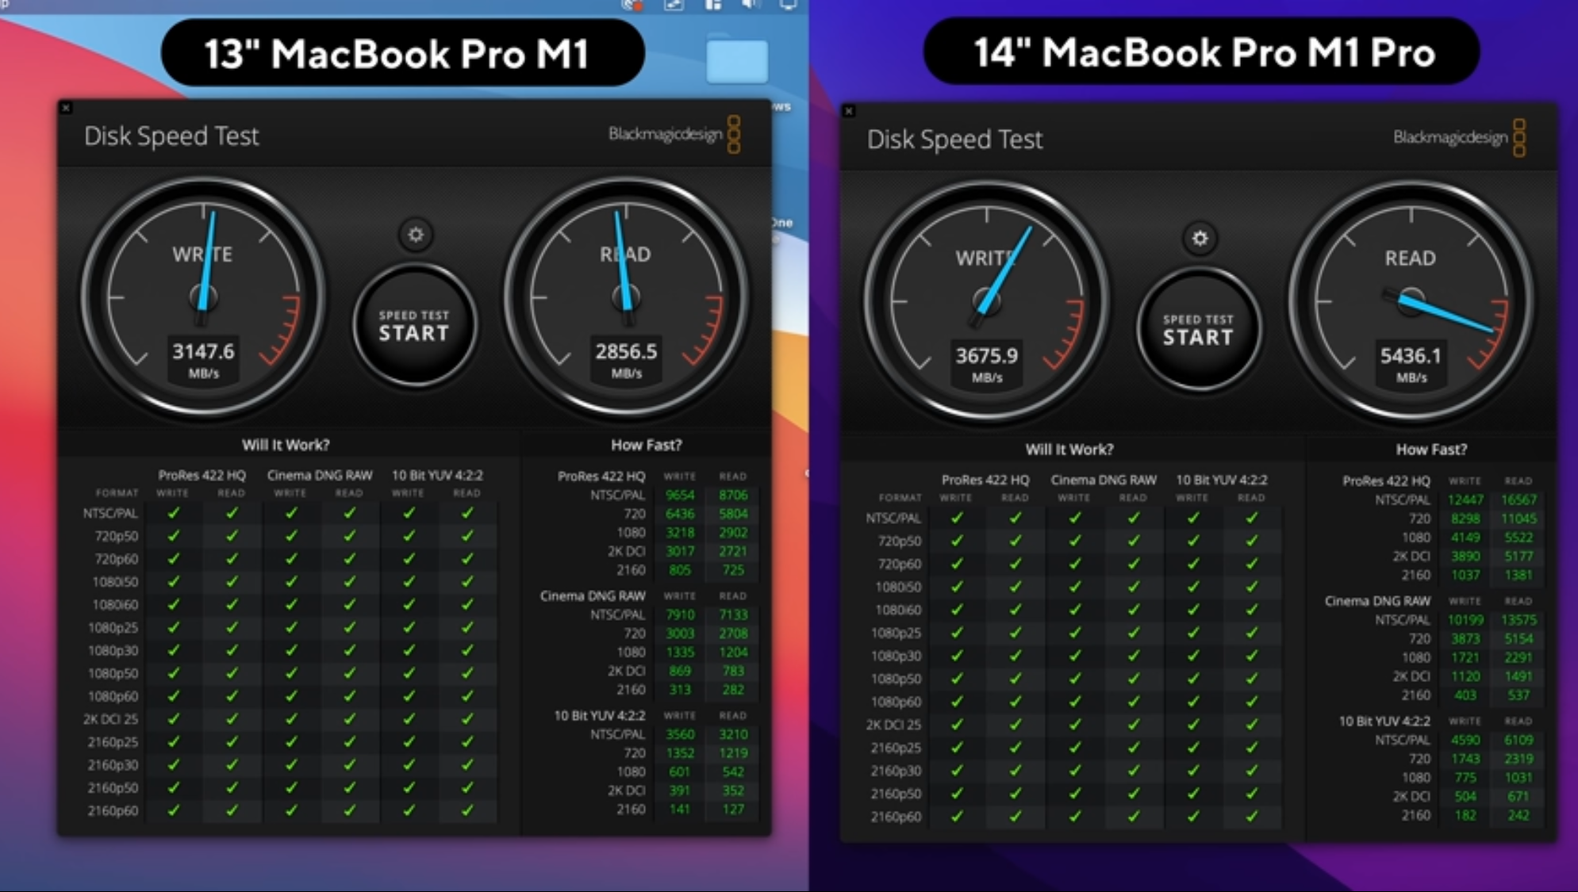Click 'Will It Work?' heading in left window
1578x892 pixels.
[286, 445]
